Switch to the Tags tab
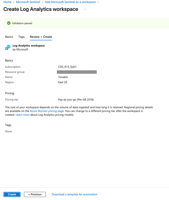 pos(21,37)
